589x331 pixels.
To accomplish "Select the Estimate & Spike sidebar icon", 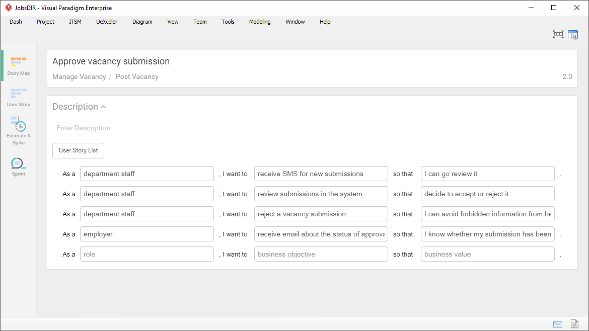I will click(18, 128).
